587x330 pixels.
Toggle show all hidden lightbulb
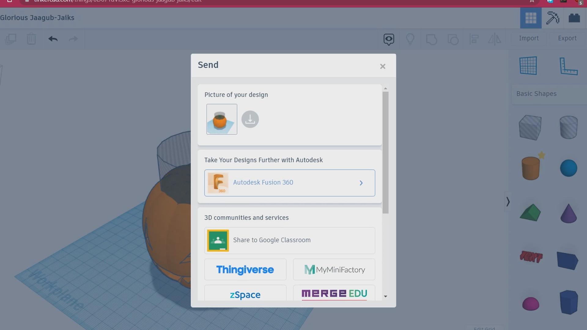click(x=410, y=39)
